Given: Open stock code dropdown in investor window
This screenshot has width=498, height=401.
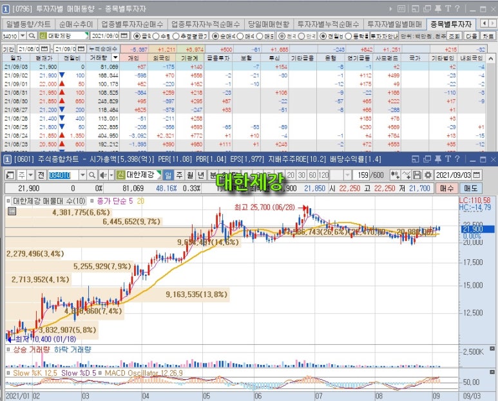Looking at the screenshot, I should click(x=23, y=36).
